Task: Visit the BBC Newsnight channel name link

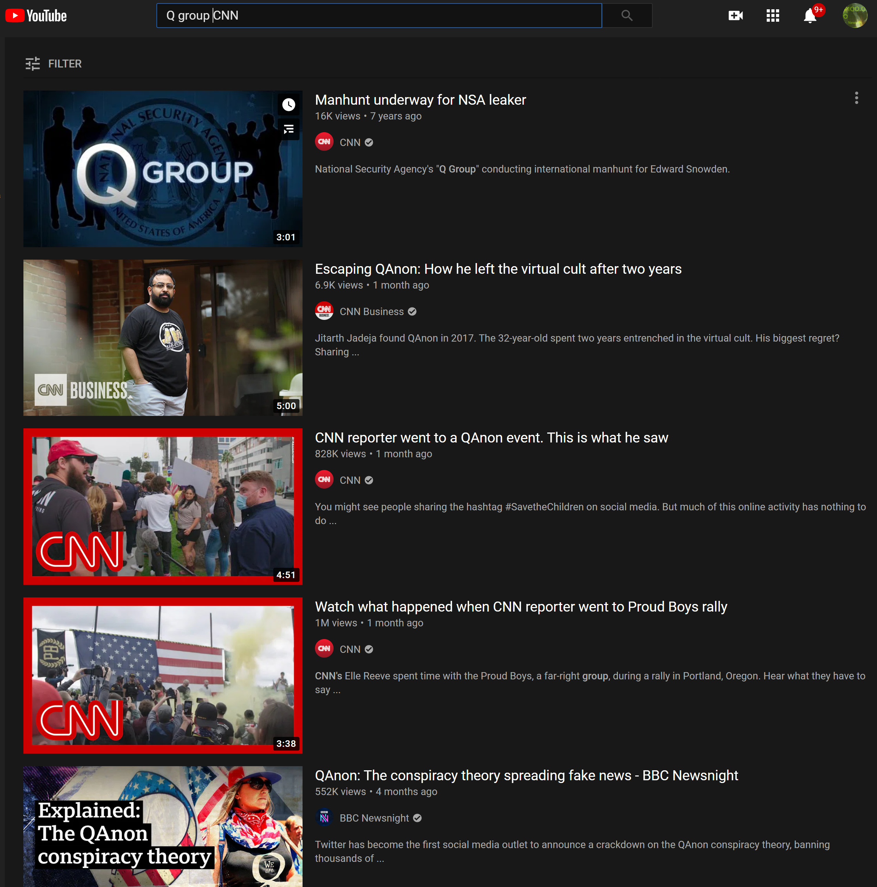Action: coord(375,818)
